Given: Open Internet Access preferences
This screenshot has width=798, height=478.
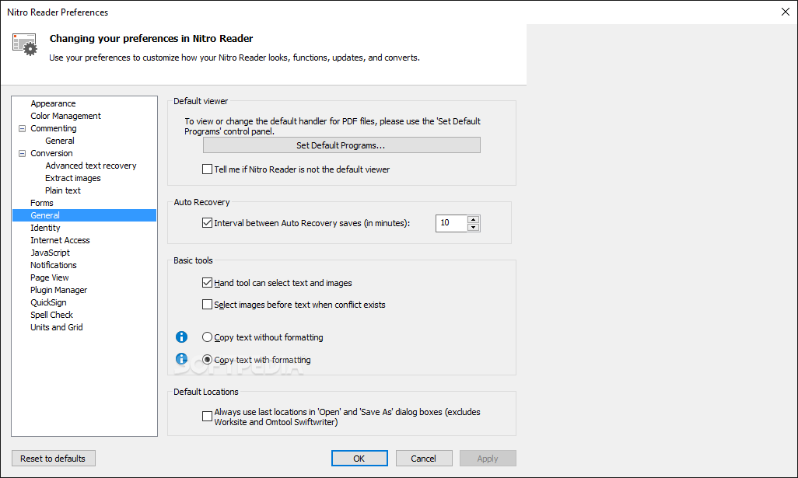Looking at the screenshot, I should coord(60,240).
